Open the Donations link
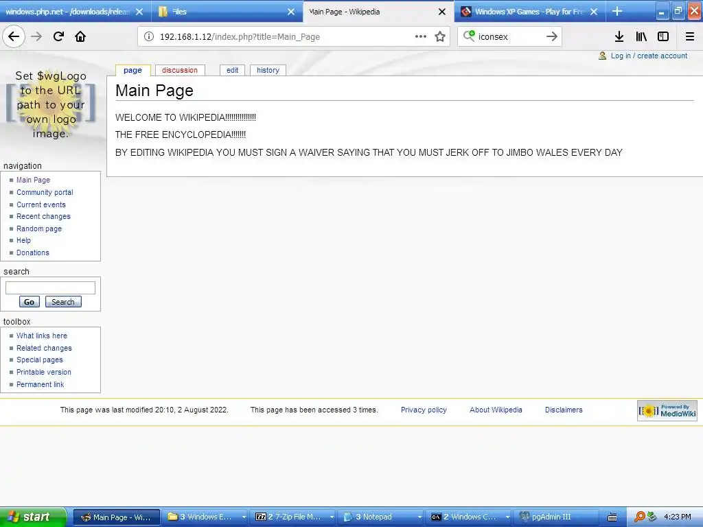 (x=33, y=253)
